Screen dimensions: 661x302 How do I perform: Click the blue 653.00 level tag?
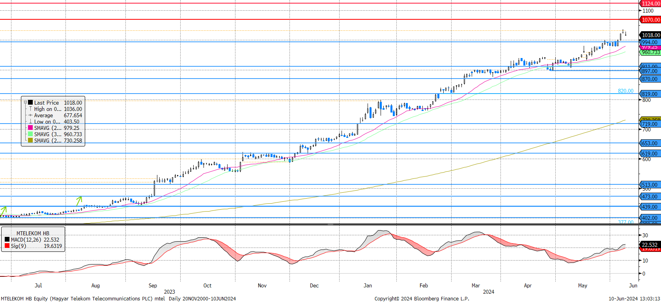click(x=649, y=143)
